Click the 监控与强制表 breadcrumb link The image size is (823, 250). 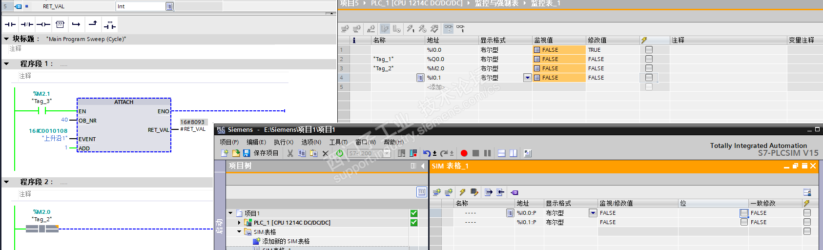(496, 3)
